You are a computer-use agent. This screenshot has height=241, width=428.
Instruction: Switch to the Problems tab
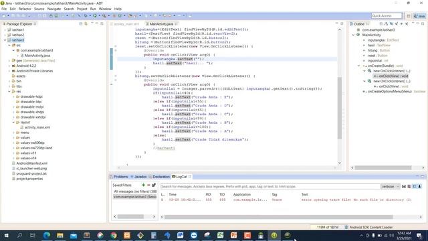coord(119,177)
